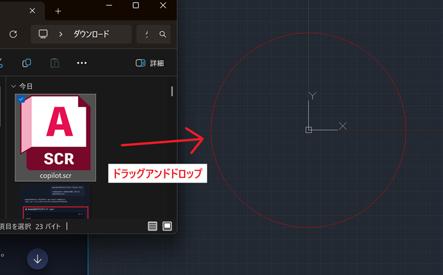The image size is (443, 275).
Task: Click the Explorer vertical scrollbar
Action: tap(172, 91)
